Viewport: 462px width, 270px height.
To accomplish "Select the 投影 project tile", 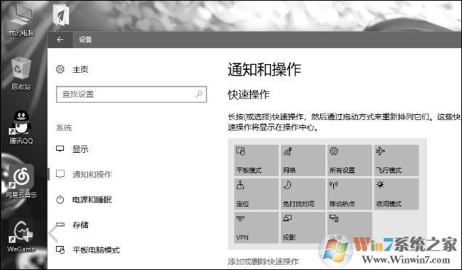I will click(303, 228).
